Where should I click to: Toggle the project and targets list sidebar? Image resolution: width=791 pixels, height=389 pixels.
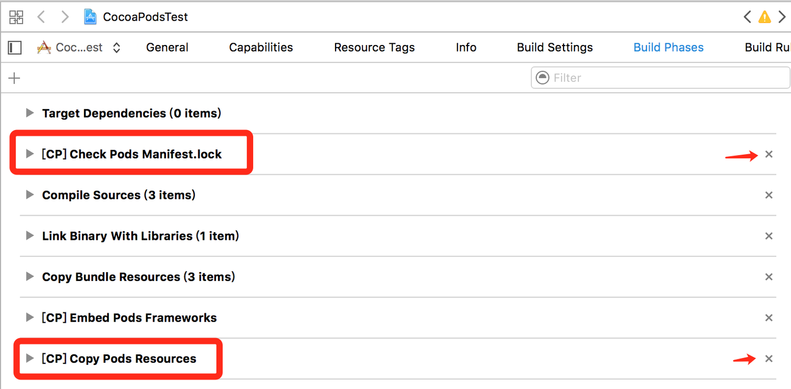tap(15, 48)
